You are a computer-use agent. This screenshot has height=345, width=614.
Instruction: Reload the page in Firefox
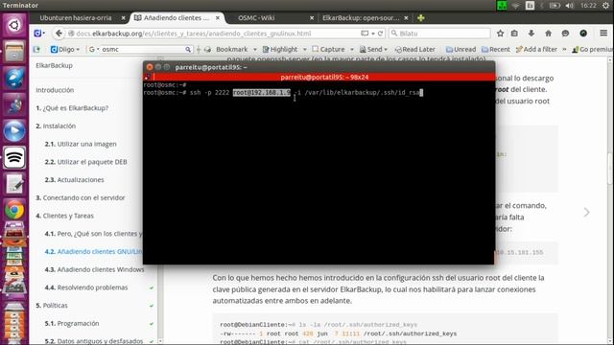[x=380, y=34]
